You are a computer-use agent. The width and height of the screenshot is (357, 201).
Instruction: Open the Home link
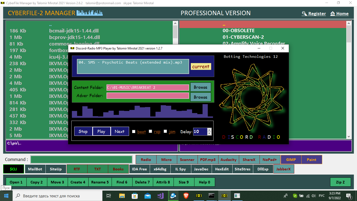pyautogui.click(x=339, y=14)
